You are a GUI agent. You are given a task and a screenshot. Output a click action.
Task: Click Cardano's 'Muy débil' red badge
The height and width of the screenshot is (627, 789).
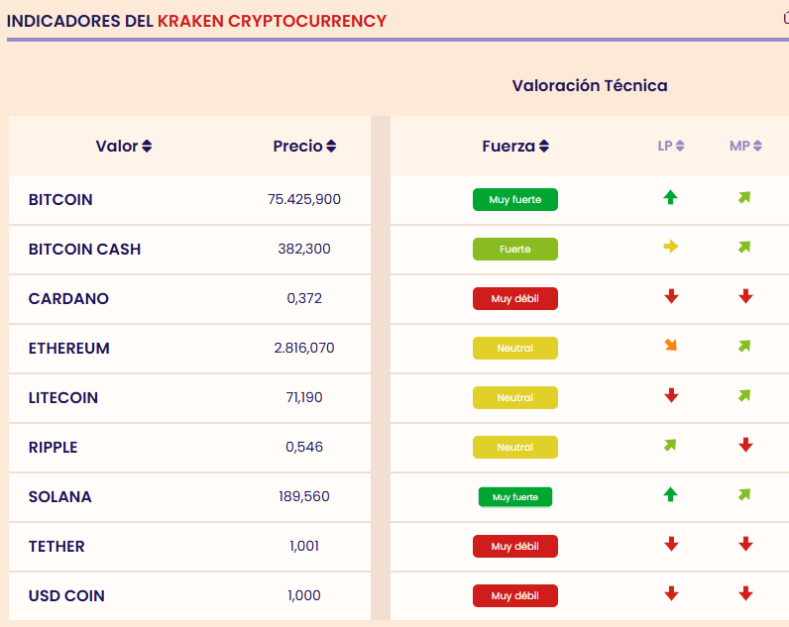515,299
